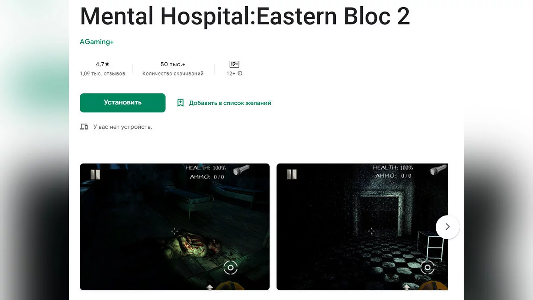Click the wishlist bookmark icon

180,103
